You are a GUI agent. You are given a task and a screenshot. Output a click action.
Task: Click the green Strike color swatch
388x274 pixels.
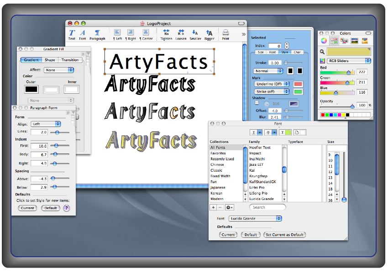click(x=298, y=92)
